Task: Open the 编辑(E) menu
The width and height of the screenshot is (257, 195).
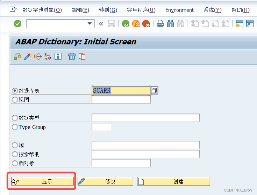Action: (x=80, y=10)
